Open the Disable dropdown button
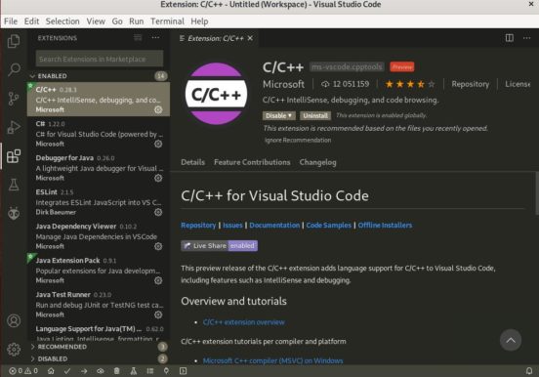Viewport: 539px width, 377px height. click(279, 115)
